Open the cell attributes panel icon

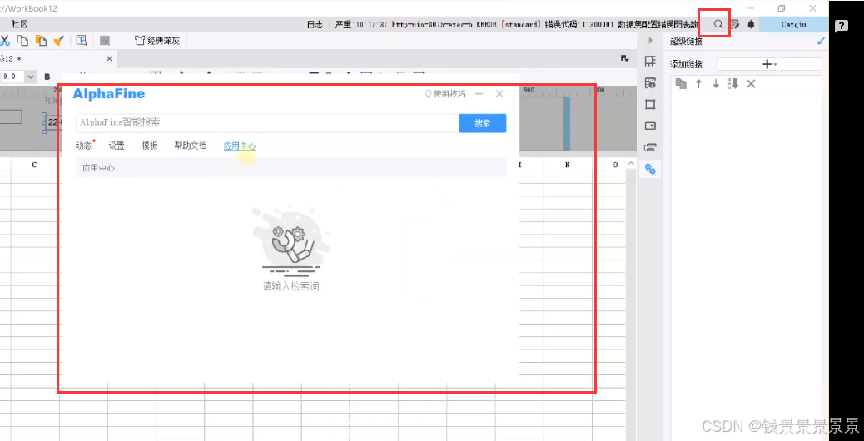point(650,83)
